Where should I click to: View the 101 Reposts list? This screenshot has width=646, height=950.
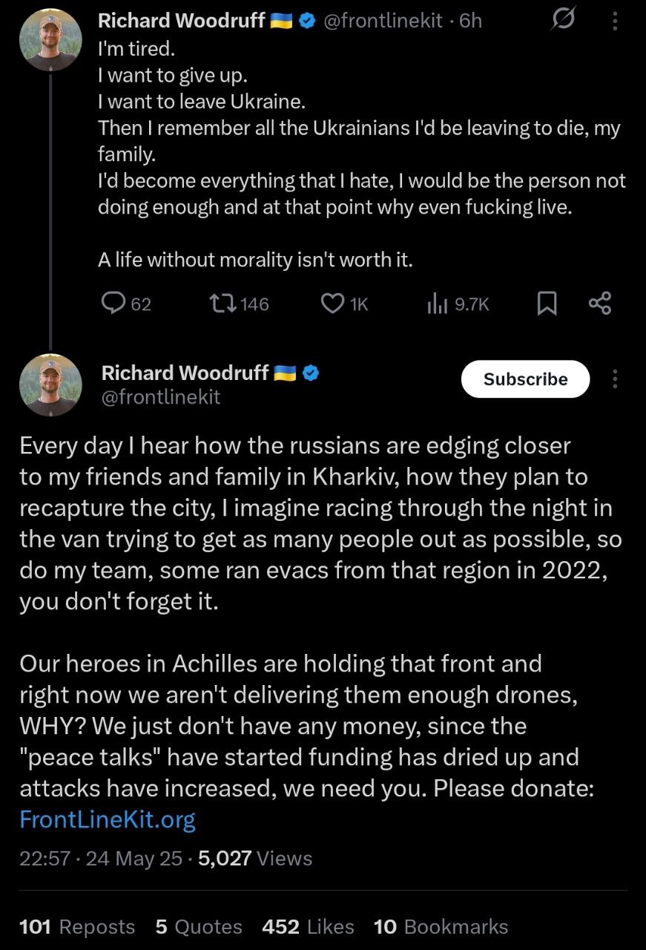click(x=77, y=927)
